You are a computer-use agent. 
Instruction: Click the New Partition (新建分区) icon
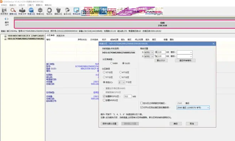click(x=40, y=11)
